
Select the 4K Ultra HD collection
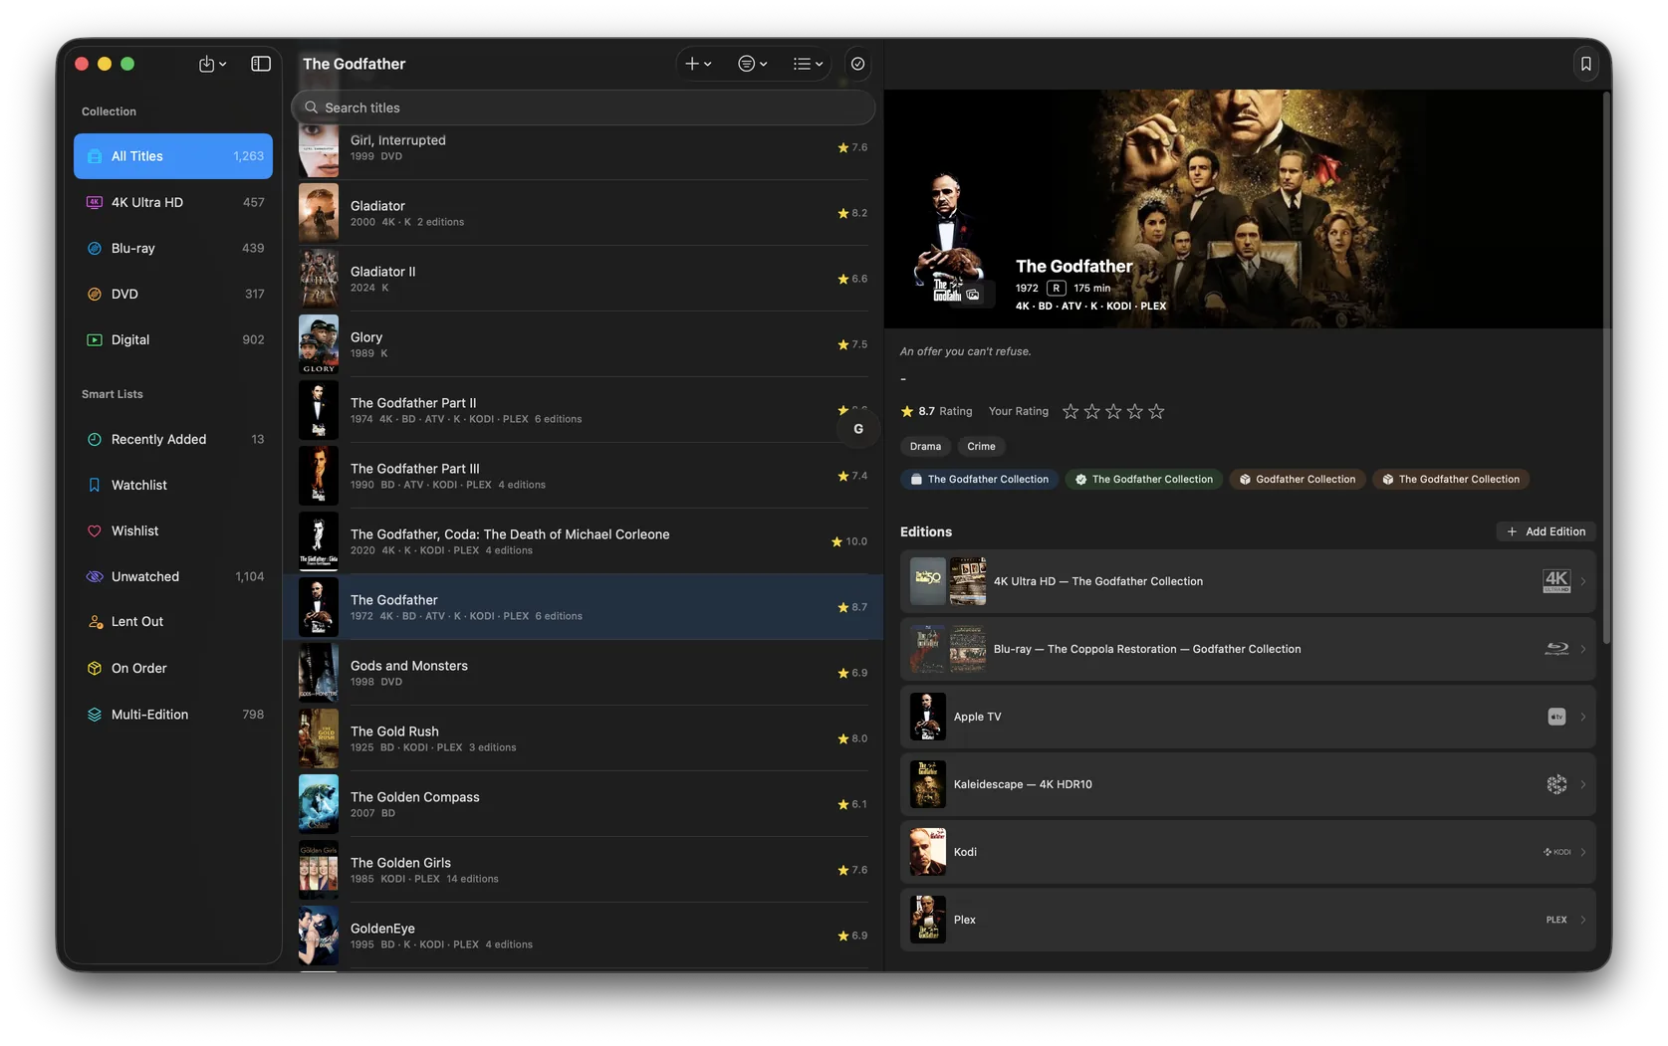(x=173, y=202)
